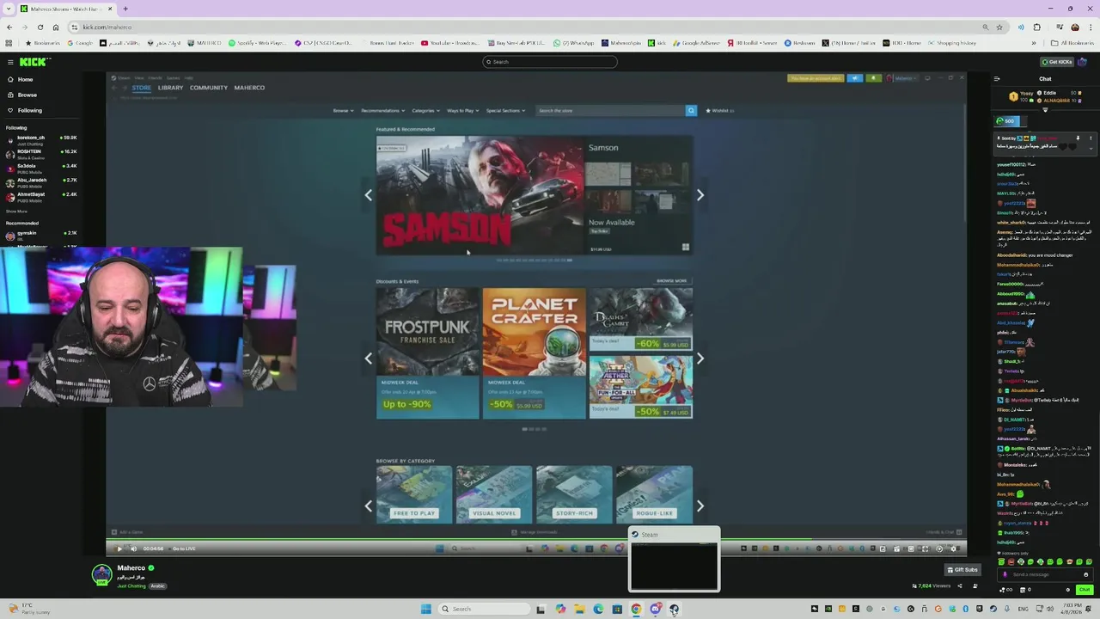Expand the pinned chat message chevron

(x=1090, y=148)
